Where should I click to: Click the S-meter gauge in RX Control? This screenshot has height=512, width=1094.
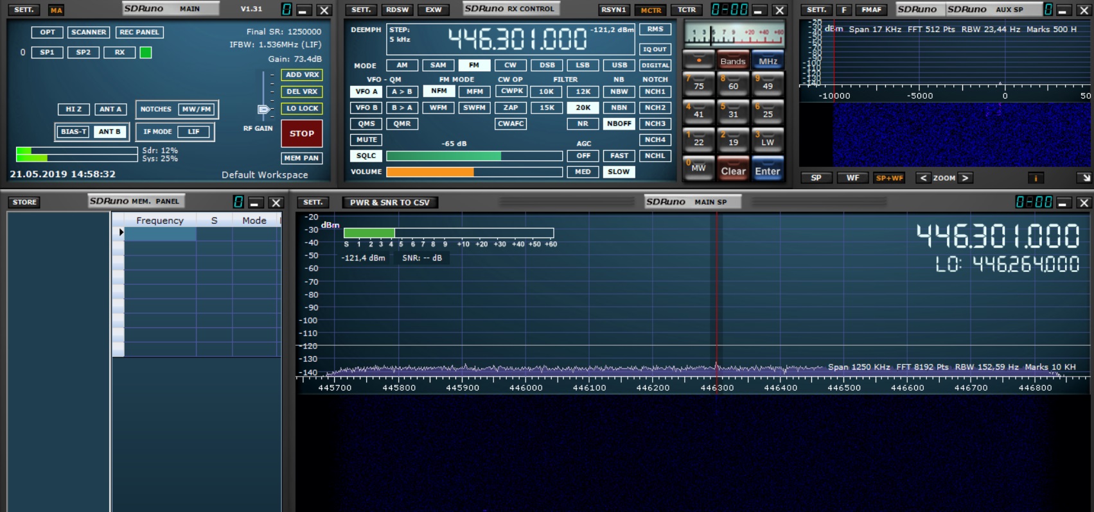(x=734, y=33)
